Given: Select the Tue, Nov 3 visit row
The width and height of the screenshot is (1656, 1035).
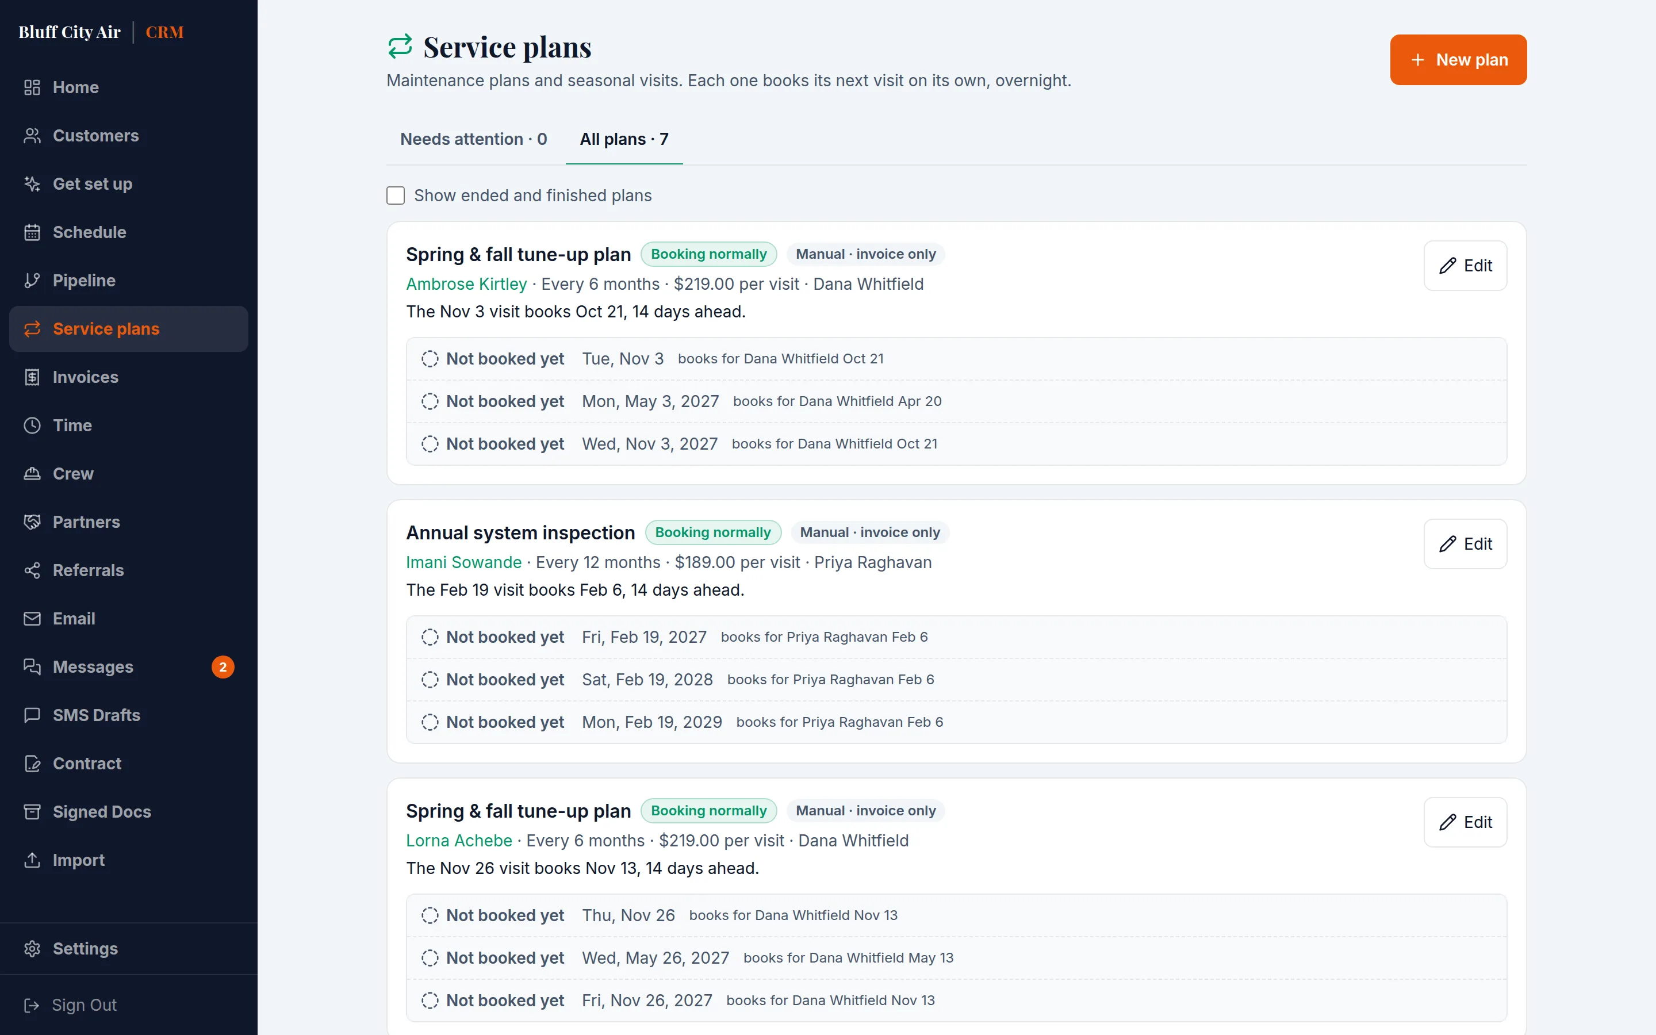Looking at the screenshot, I should point(956,359).
